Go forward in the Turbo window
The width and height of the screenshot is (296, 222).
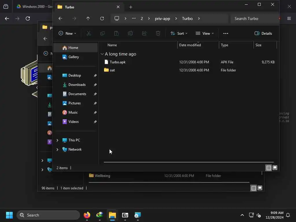point(74,18)
